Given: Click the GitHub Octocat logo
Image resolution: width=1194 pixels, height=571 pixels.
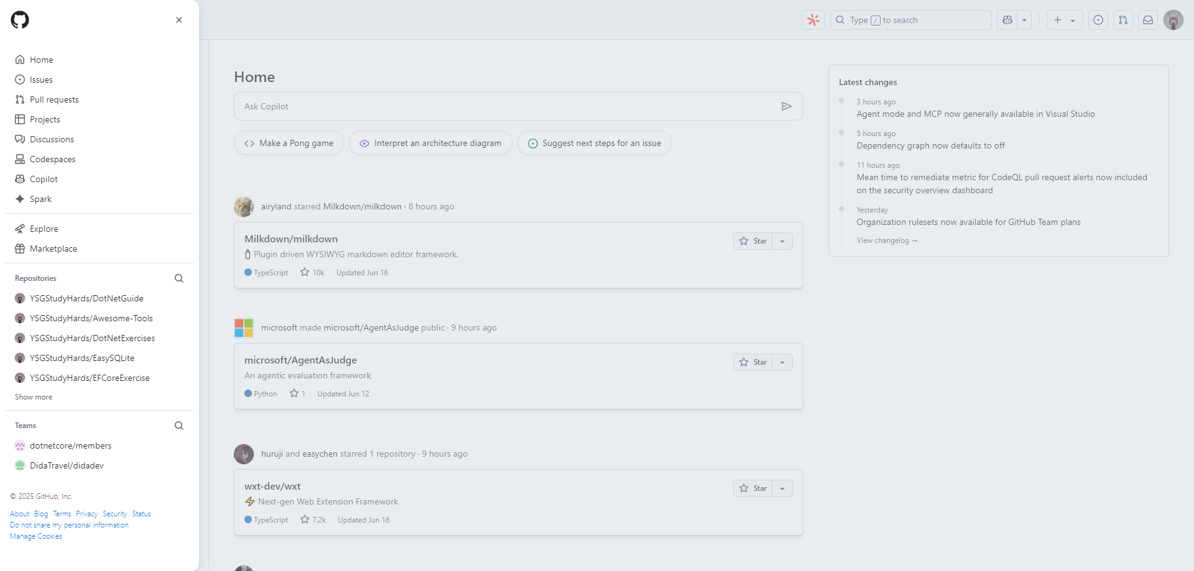Looking at the screenshot, I should coord(20,20).
